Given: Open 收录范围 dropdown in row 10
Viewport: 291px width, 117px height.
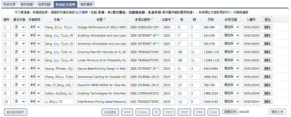Looking at the screenshot, I should [x=231, y=101].
